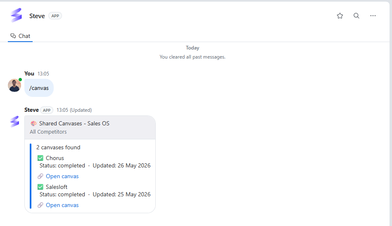
Task: Open the more options ellipsis menu
Action: (373, 16)
